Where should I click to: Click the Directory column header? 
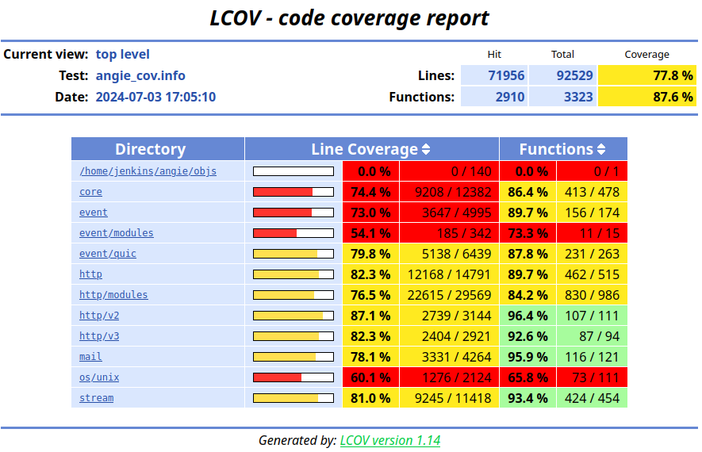pyautogui.click(x=150, y=149)
